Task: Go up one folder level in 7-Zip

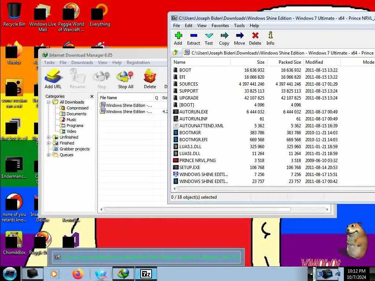Action: (176, 53)
